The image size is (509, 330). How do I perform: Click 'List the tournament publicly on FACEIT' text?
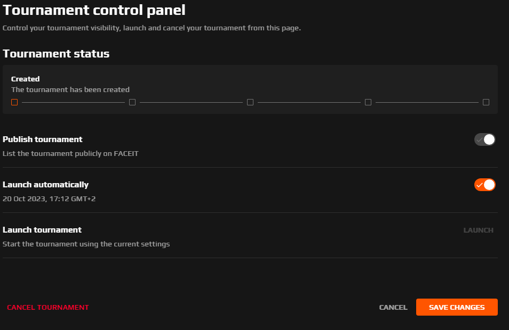71,153
